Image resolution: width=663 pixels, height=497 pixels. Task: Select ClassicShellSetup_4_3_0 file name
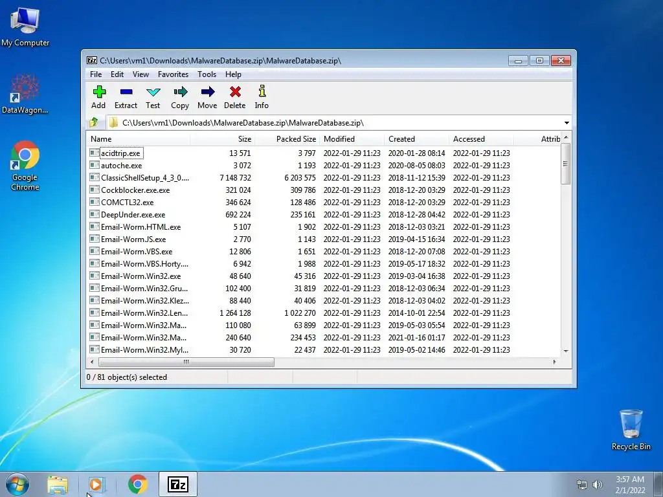coord(145,177)
